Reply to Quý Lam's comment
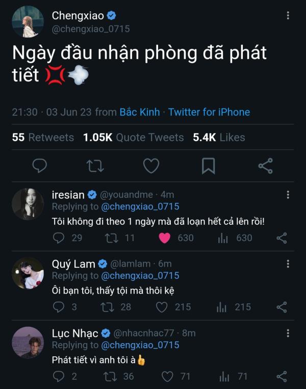Image resolution: width=306 pixels, height=389 pixels. click(59, 307)
